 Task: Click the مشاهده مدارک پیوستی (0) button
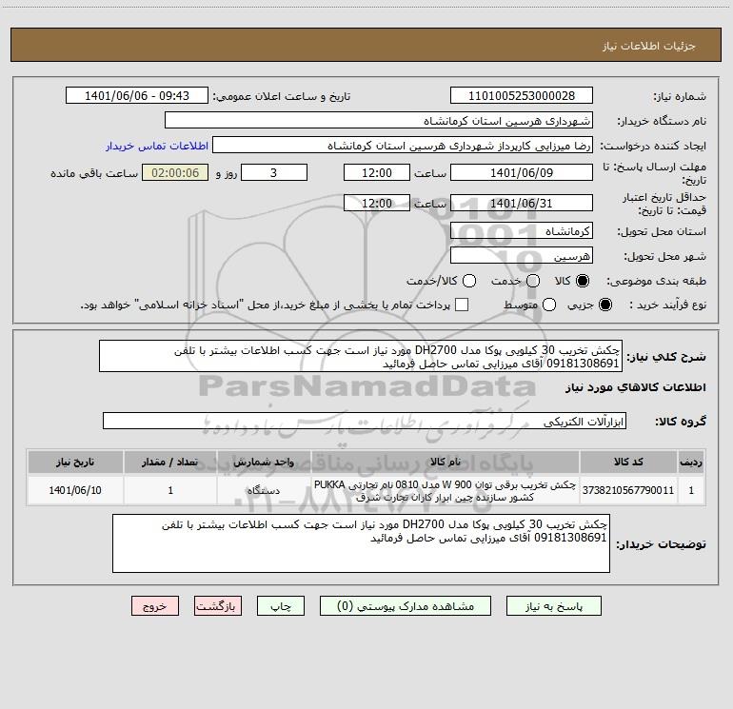point(406,606)
